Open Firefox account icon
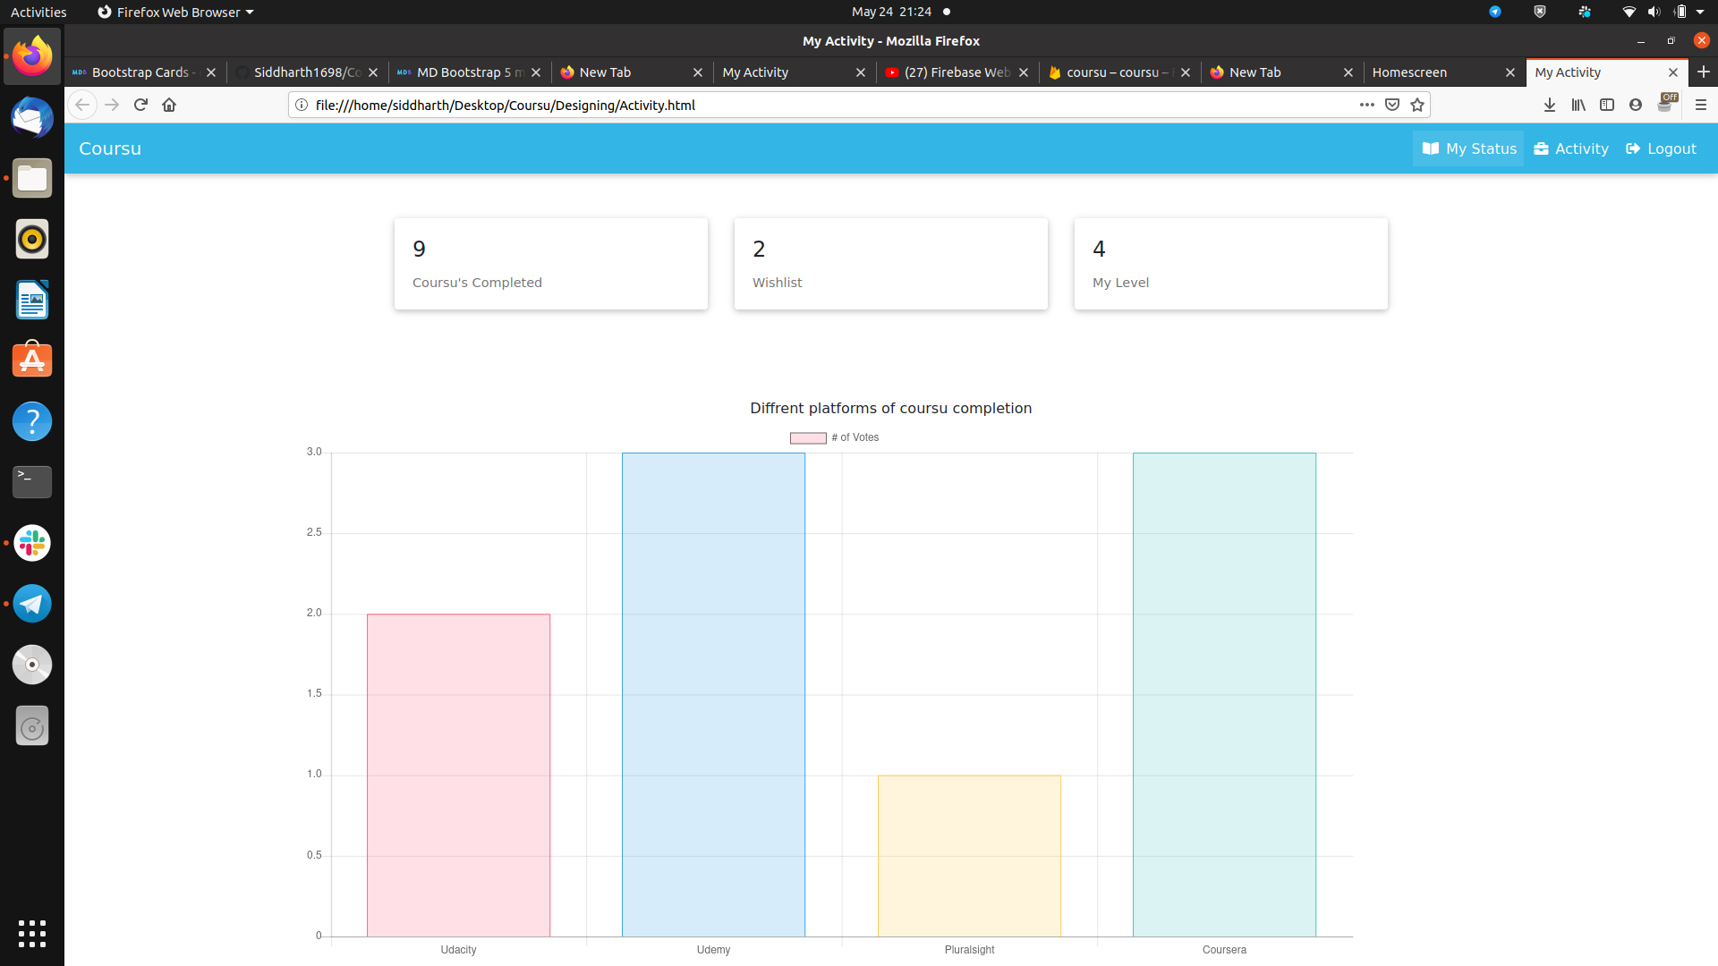This screenshot has height=966, width=1718. (1636, 105)
